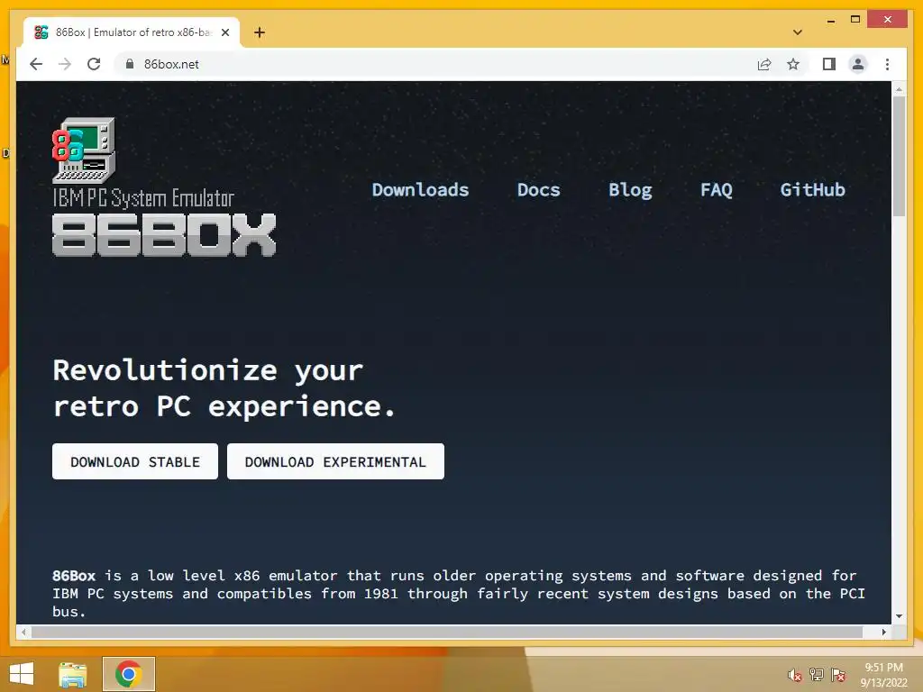Open the Chrome three-dot menu
The height and width of the screenshot is (692, 923).
tap(887, 64)
